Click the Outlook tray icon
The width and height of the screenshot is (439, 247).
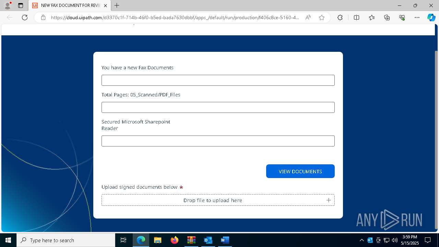(370, 240)
